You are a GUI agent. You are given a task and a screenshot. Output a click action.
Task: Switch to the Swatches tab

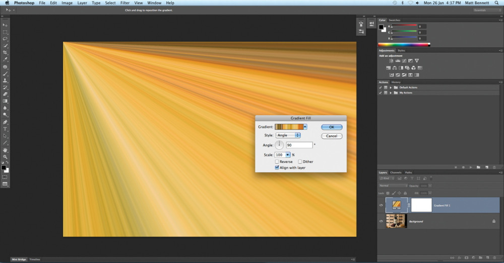(x=395, y=20)
